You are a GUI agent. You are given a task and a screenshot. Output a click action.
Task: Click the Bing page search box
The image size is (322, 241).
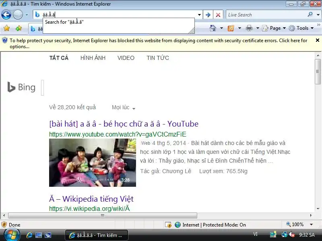(43, 88)
